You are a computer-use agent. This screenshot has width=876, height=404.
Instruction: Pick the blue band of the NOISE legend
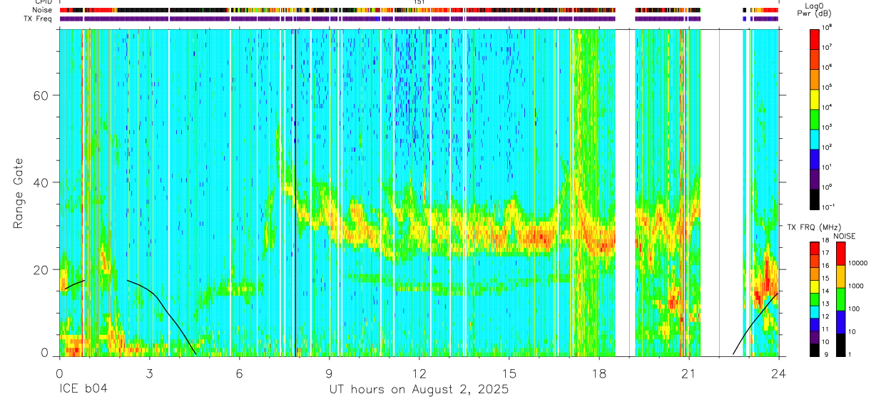point(841,321)
